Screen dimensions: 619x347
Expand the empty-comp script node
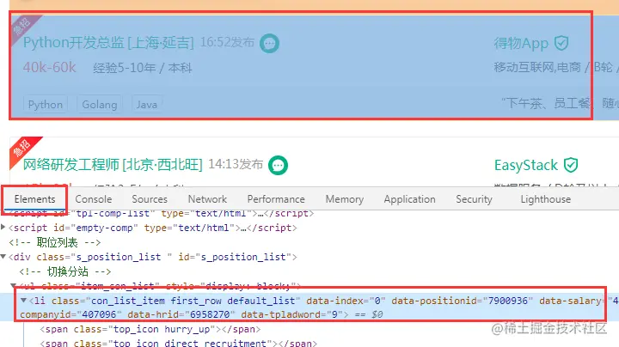tap(3, 227)
